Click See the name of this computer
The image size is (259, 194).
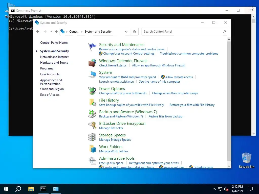pyautogui.click(x=160, y=82)
